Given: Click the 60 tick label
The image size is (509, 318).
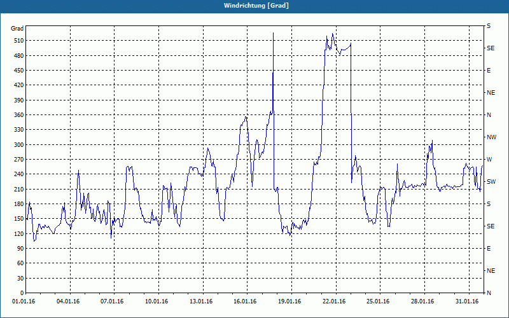Looking at the screenshot, I should [20, 263].
